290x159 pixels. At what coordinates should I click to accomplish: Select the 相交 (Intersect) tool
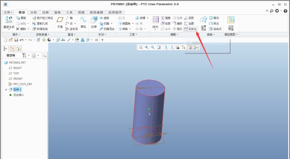[177, 29]
